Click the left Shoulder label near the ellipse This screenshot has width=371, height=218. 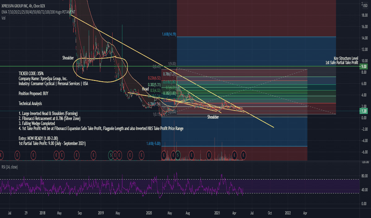68,58
